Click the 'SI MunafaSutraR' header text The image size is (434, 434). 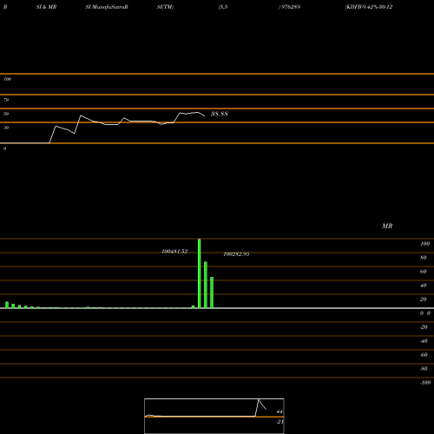pyautogui.click(x=107, y=7)
